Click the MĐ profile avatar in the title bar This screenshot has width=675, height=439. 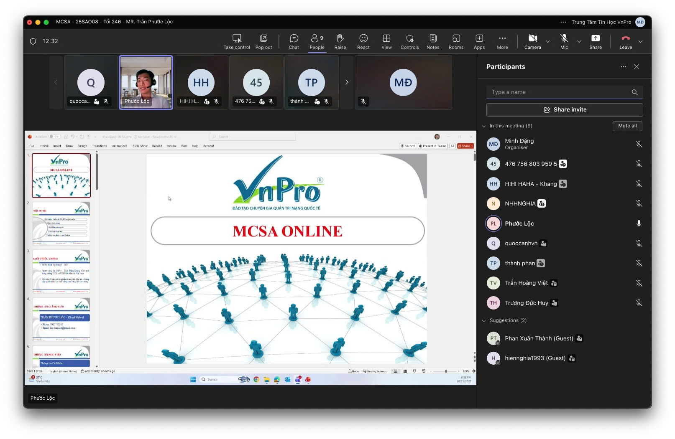[640, 22]
